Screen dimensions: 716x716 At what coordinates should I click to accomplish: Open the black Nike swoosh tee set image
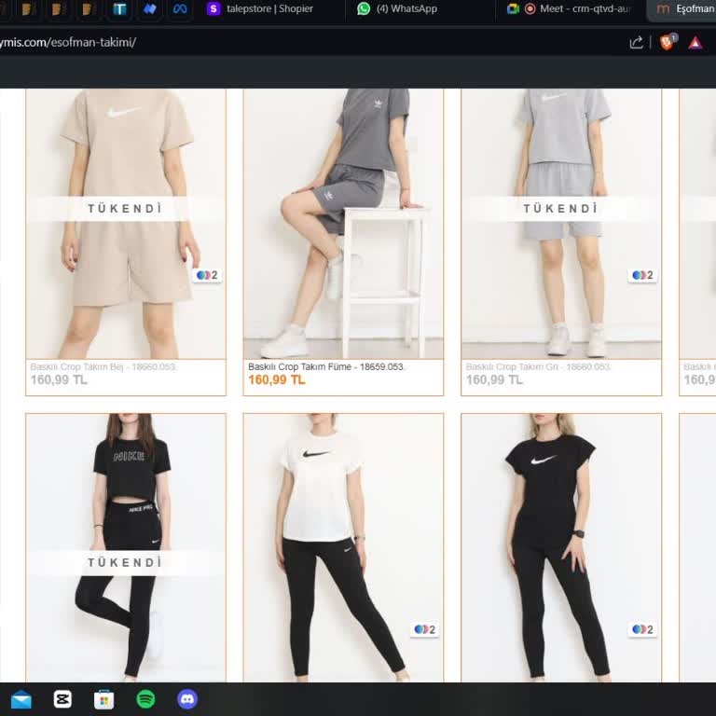[561, 548]
